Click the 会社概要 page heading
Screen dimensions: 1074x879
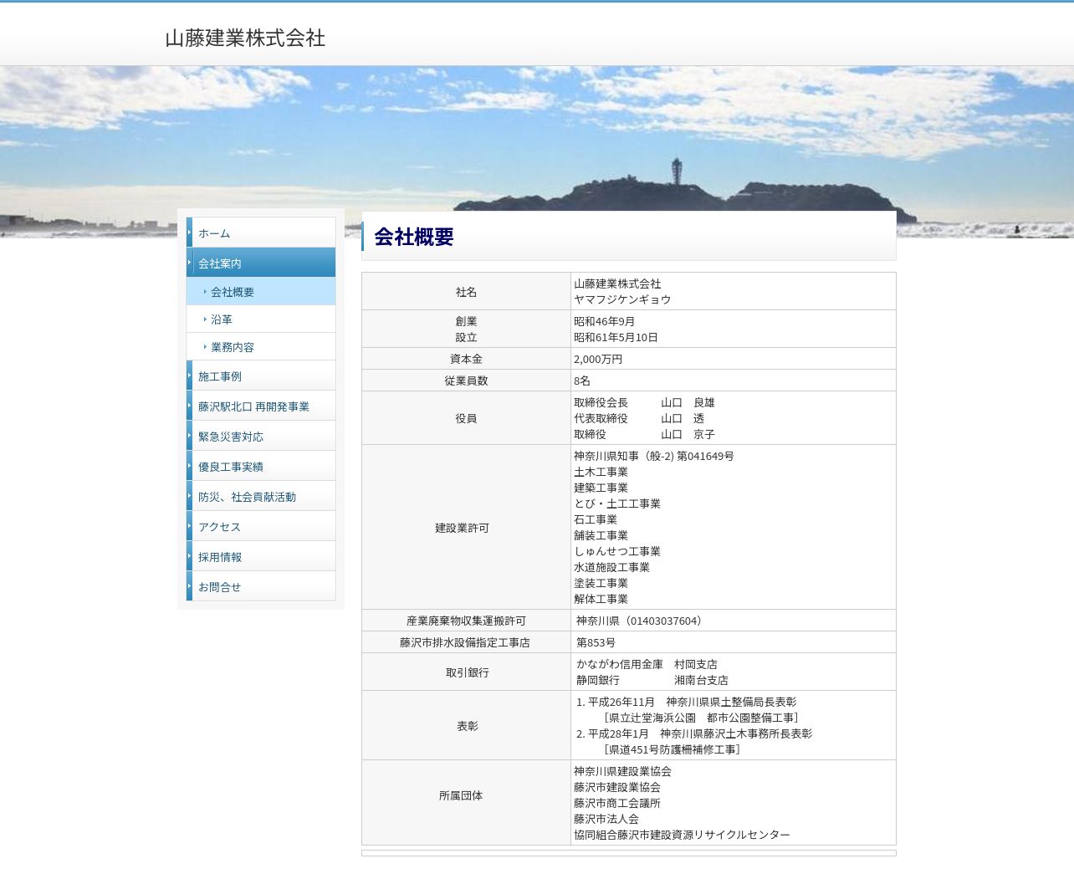(414, 237)
